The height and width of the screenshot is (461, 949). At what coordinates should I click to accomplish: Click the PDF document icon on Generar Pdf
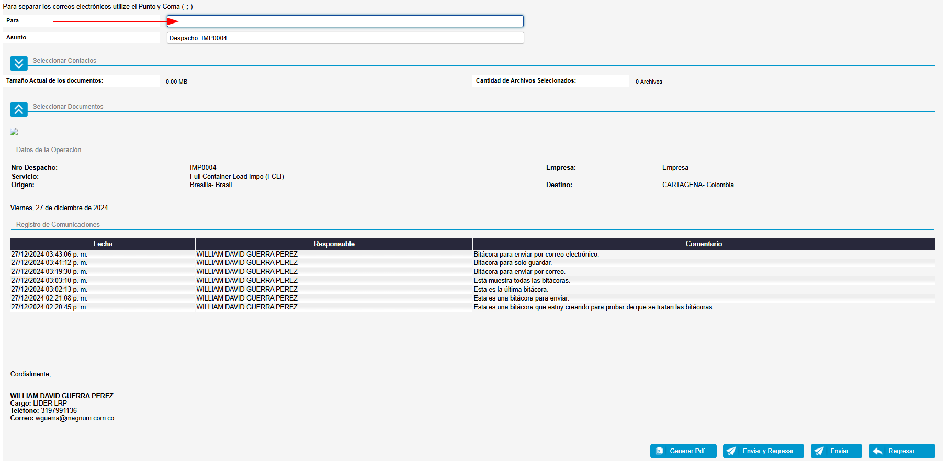[660, 451]
